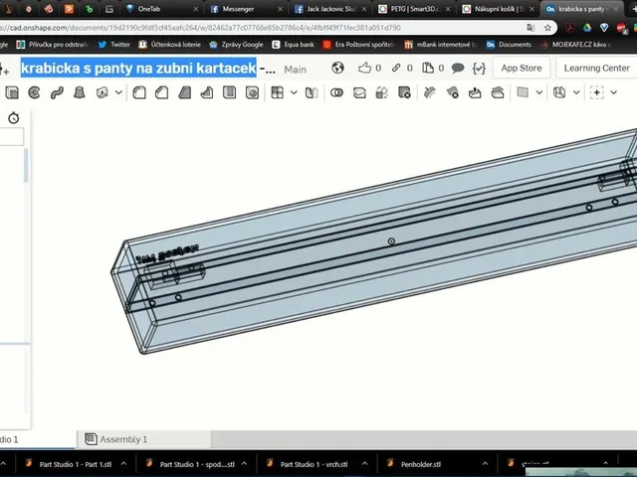Image resolution: width=637 pixels, height=477 pixels.
Task: Select the Rib tool
Action: [207, 92]
